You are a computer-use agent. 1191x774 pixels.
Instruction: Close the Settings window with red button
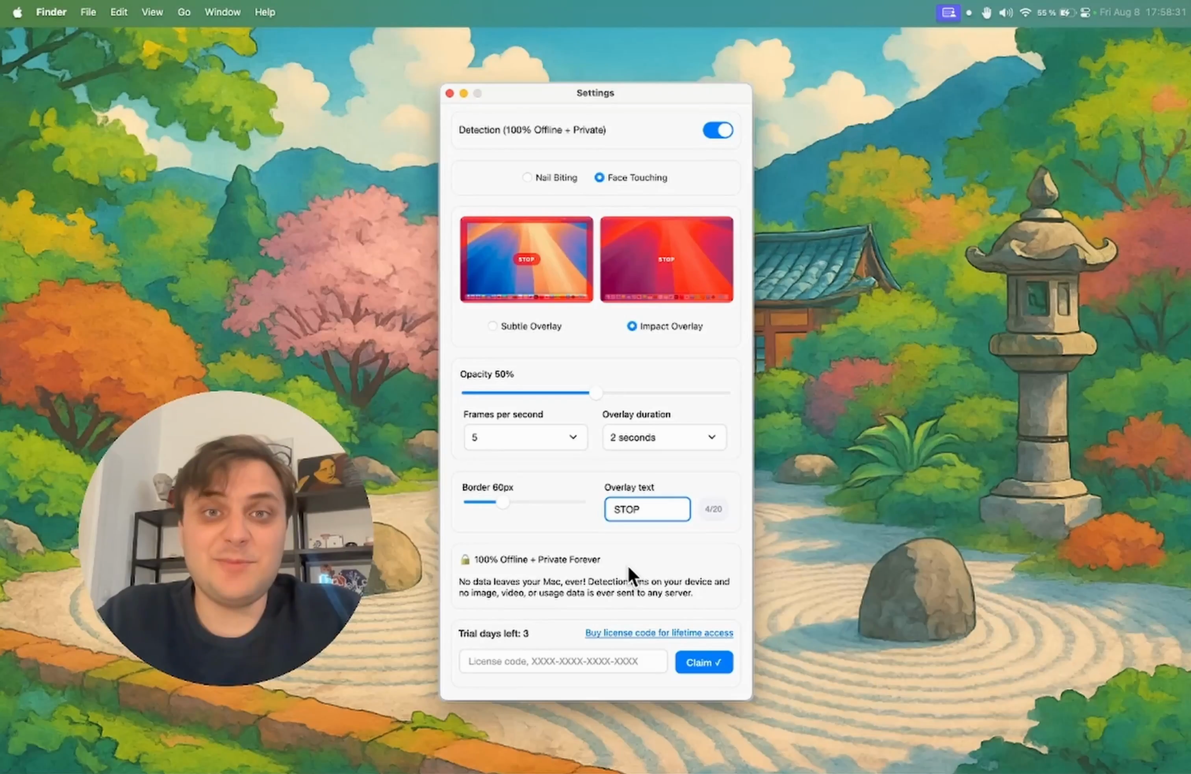tap(449, 93)
